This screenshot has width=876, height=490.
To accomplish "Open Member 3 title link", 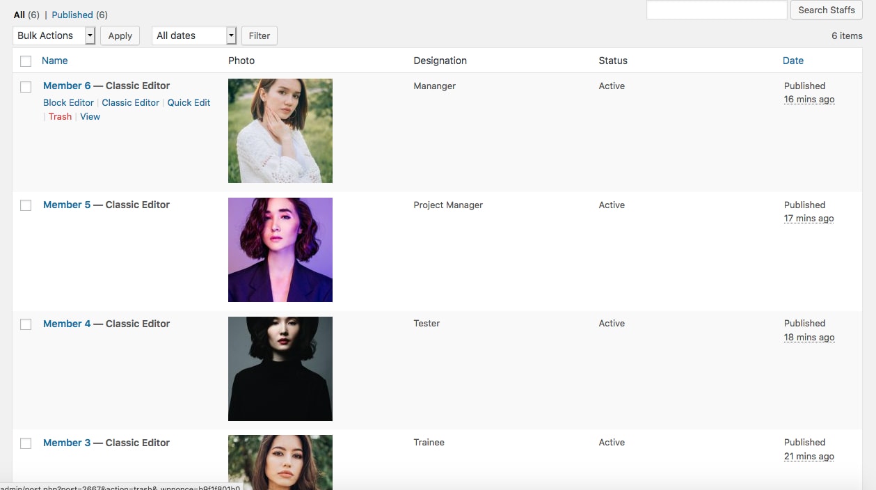I will click(67, 443).
